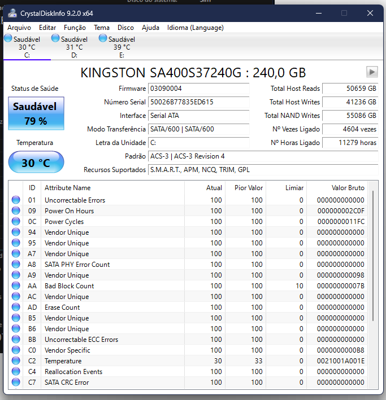Select drive E: tab at 39 °C
The image size is (386, 400).
pyautogui.click(x=122, y=47)
